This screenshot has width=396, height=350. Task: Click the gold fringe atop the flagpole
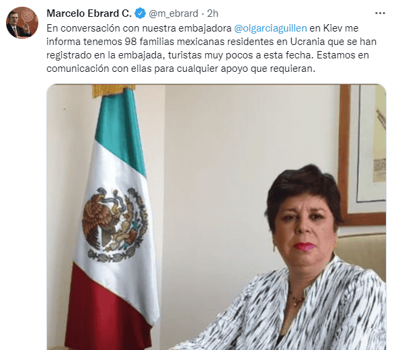(114, 90)
